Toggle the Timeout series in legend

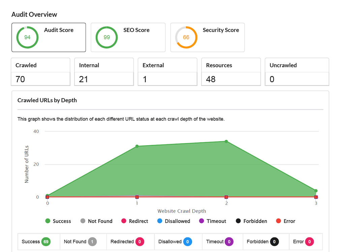tap(213, 221)
